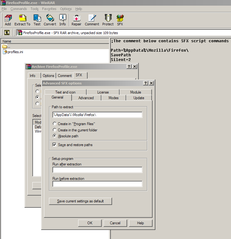Screen dimensions: 231x239
Task: Click the Path to extract field
Action: tap(97, 115)
